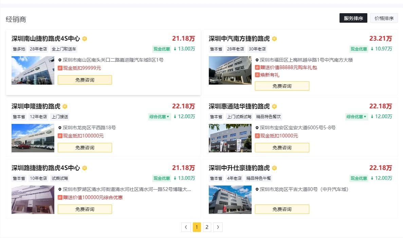Image resolution: width=403 pixels, height=238 pixels.
Task: Click location pin for 龙岗区平西路18号
Action: pos(60,128)
